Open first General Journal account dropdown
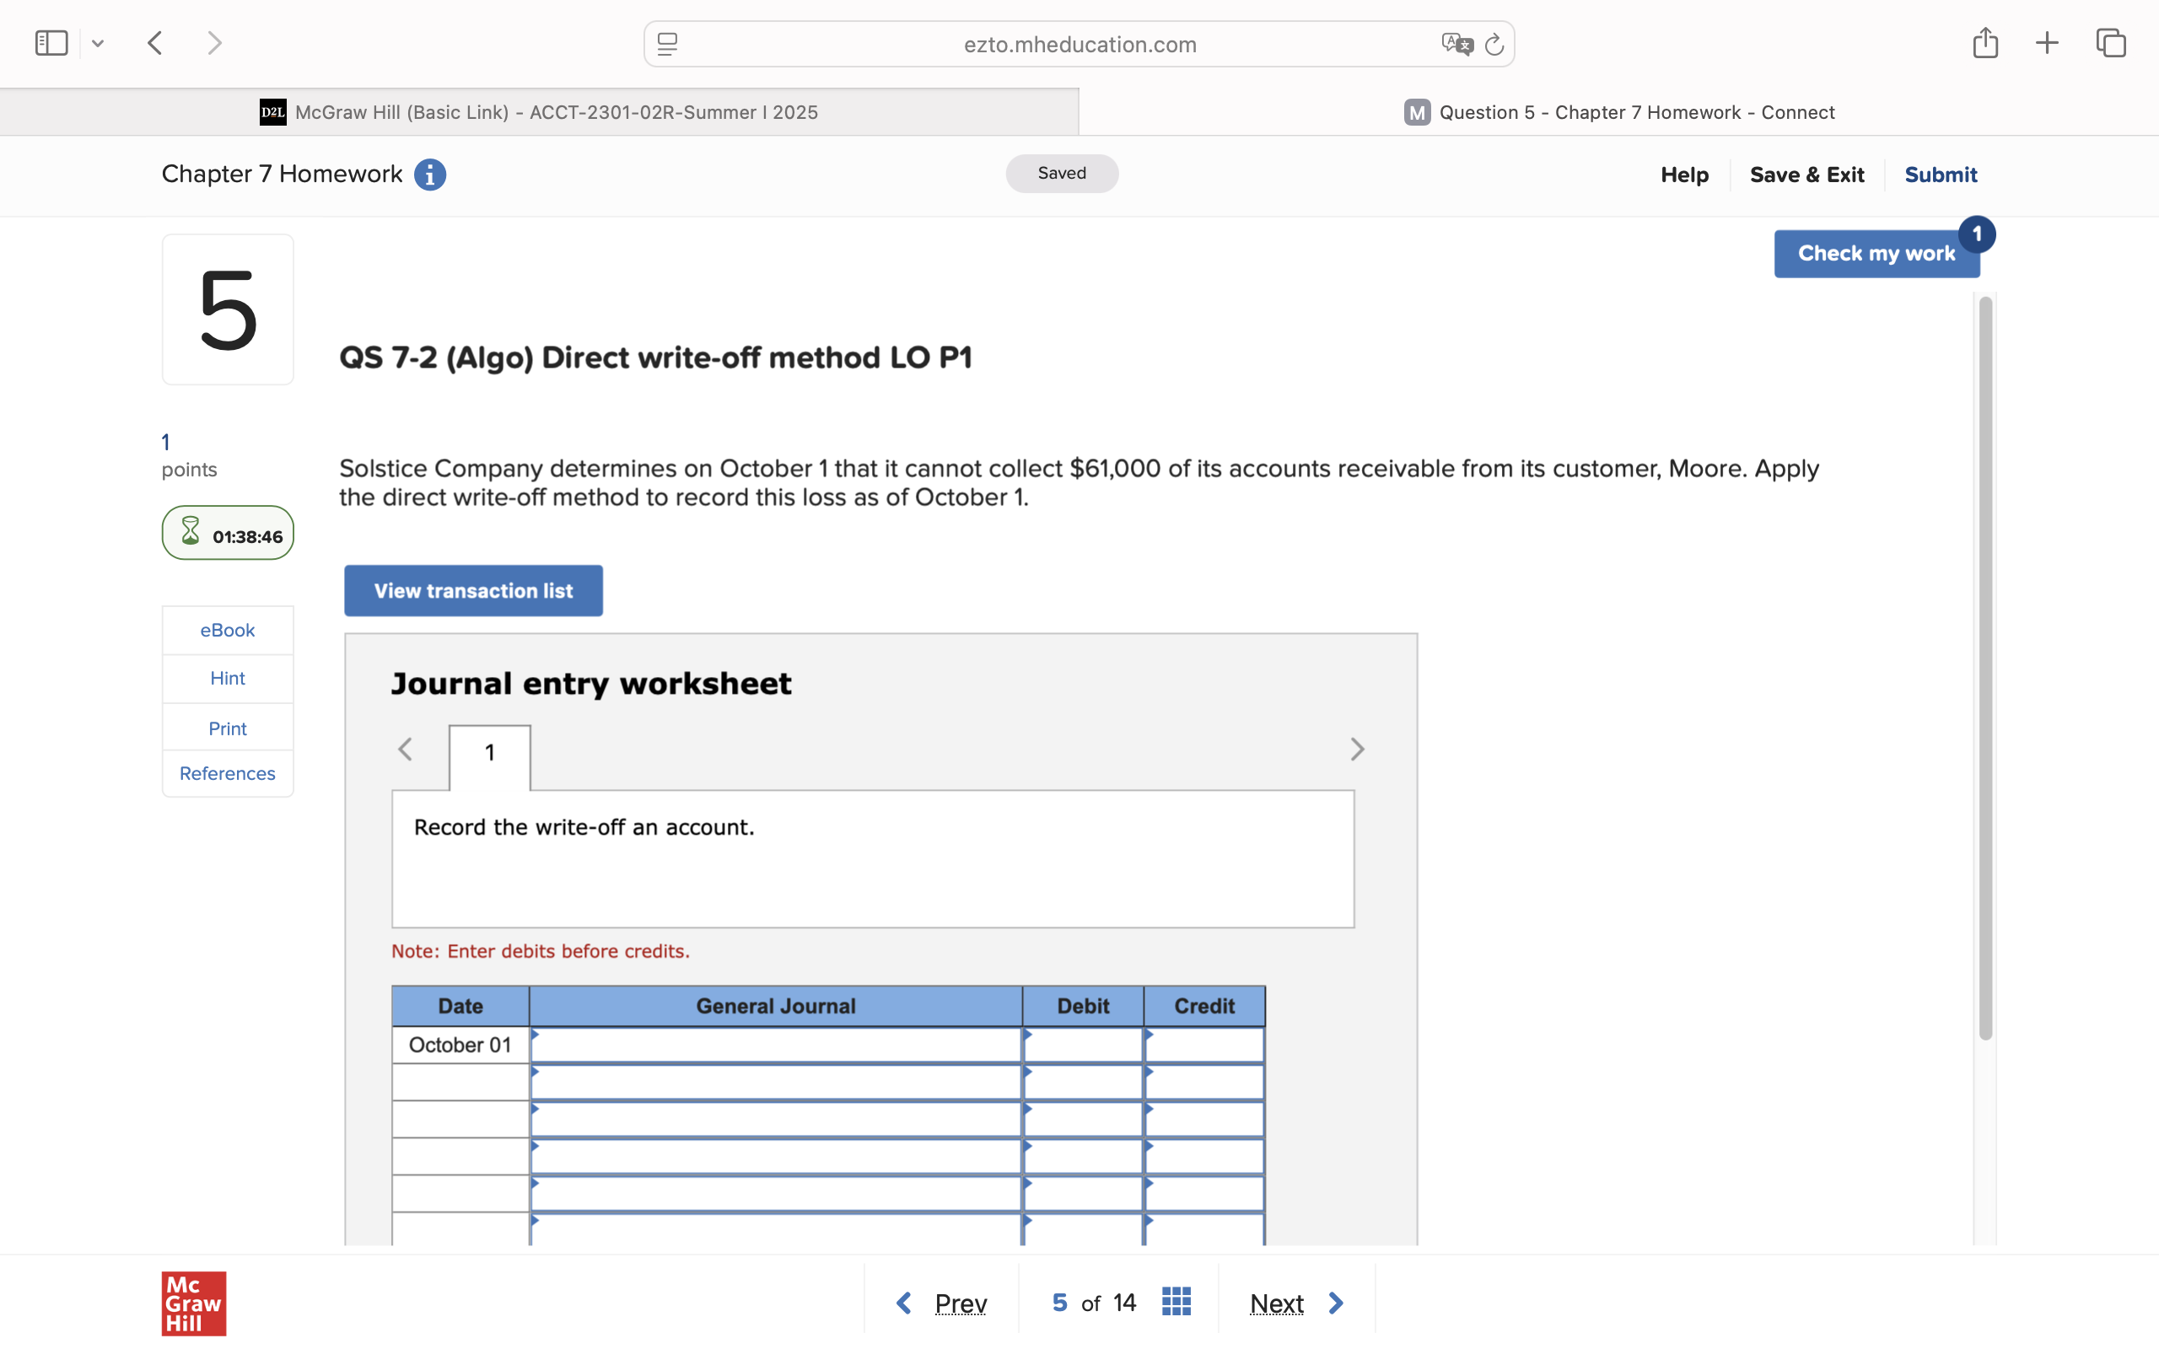Image resolution: width=2159 pixels, height=1349 pixels. [774, 1045]
